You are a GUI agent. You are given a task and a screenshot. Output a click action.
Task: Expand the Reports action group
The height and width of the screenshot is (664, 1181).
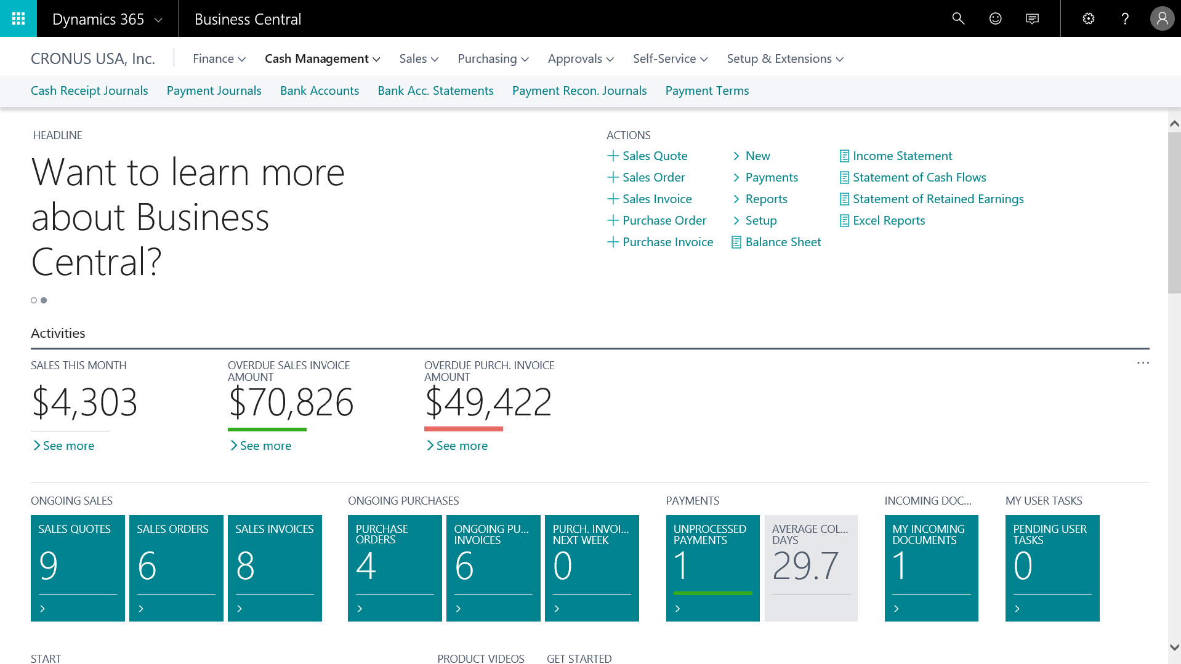[x=766, y=199]
